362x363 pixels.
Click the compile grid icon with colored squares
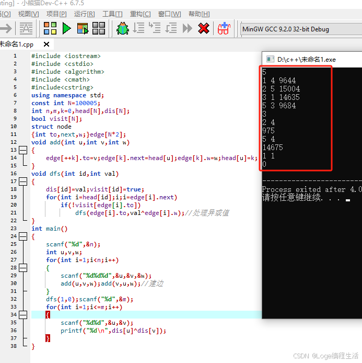[x=50, y=28]
